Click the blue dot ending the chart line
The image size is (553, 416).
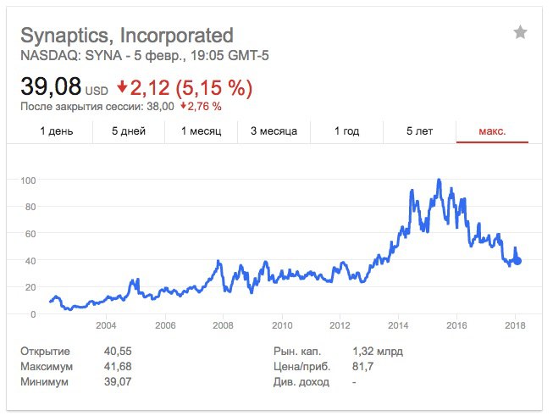(517, 261)
